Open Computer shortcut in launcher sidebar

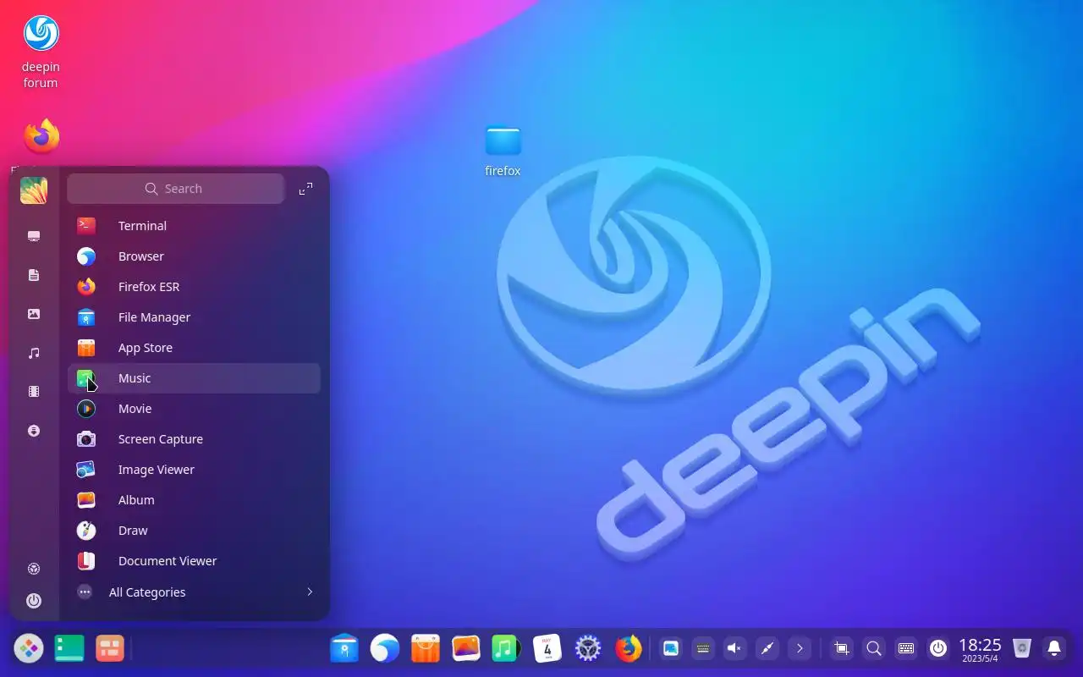pos(34,236)
